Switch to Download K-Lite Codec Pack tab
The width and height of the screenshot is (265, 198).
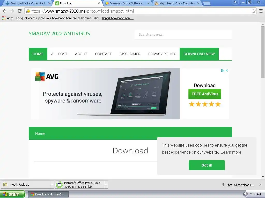click(x=27, y=3)
